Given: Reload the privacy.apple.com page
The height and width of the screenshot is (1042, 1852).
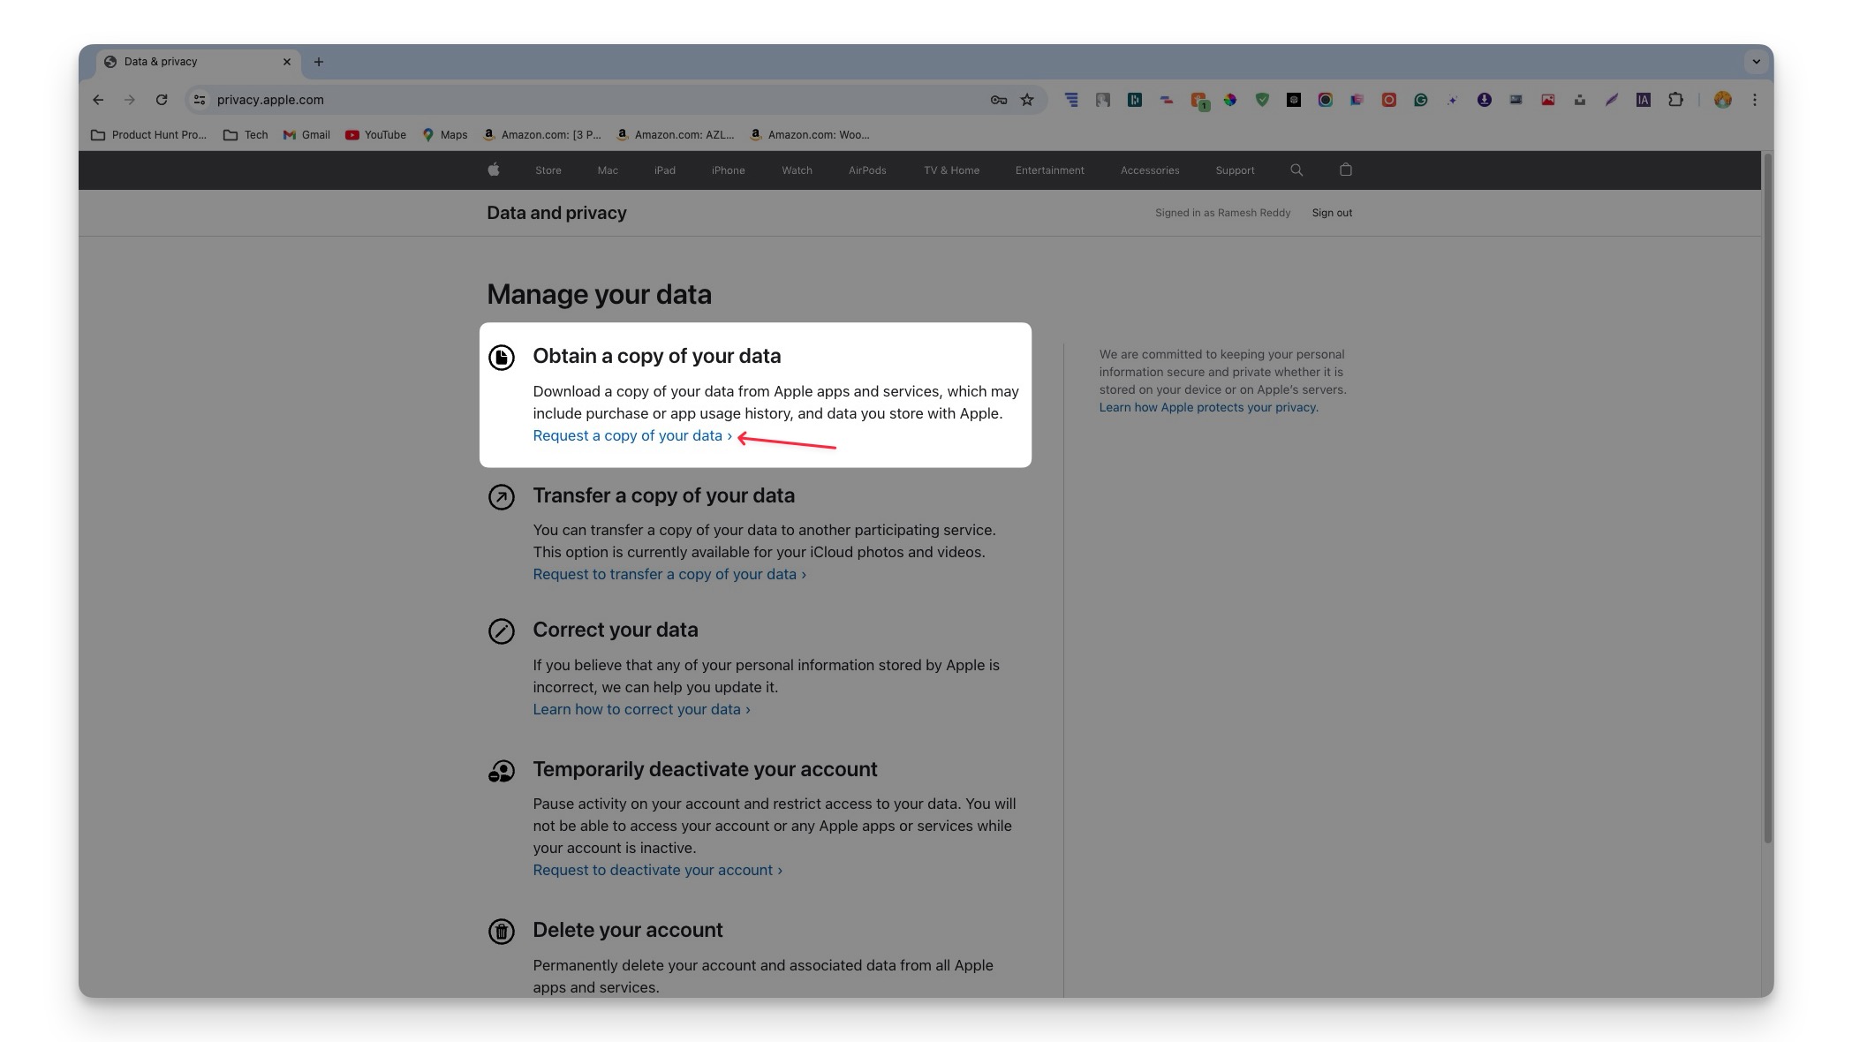Looking at the screenshot, I should click(x=162, y=100).
